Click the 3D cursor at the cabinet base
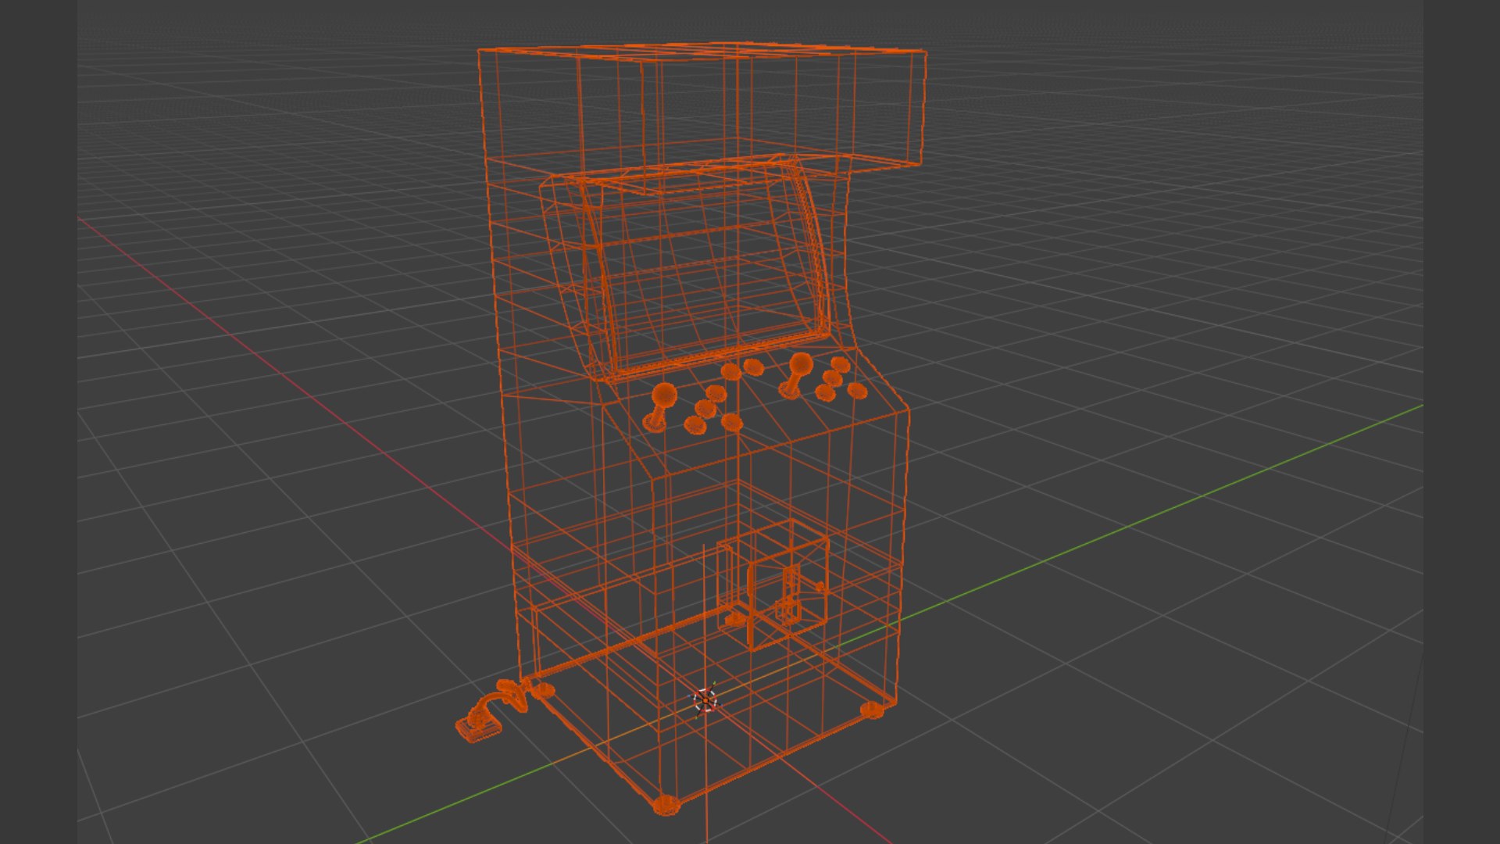This screenshot has height=844, width=1500. point(705,700)
